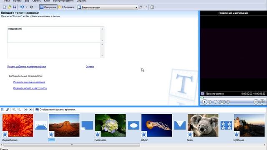The image size is (267, 150).
Task: Select the Hydrangeas clip thumbnail
Action: [x=110, y=125]
